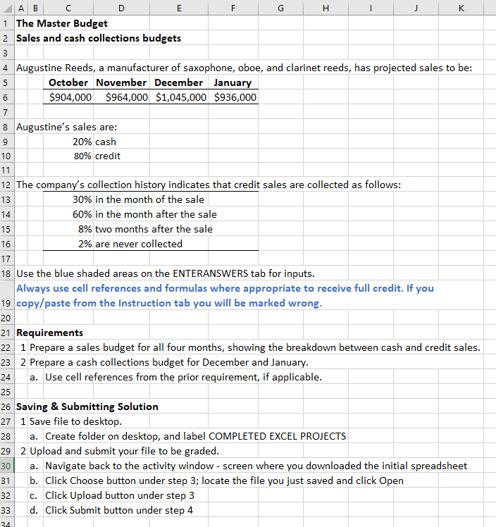Click the 'Requirements' heading cell
The height and width of the screenshot is (527, 496).
49,333
